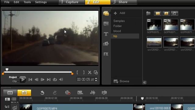Set Mark-in bracket point
The width and height of the screenshot is (195, 110).
click(77, 72)
